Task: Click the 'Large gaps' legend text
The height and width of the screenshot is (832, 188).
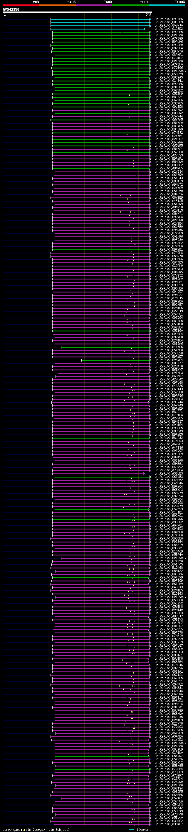Action: [x=13, y=829]
